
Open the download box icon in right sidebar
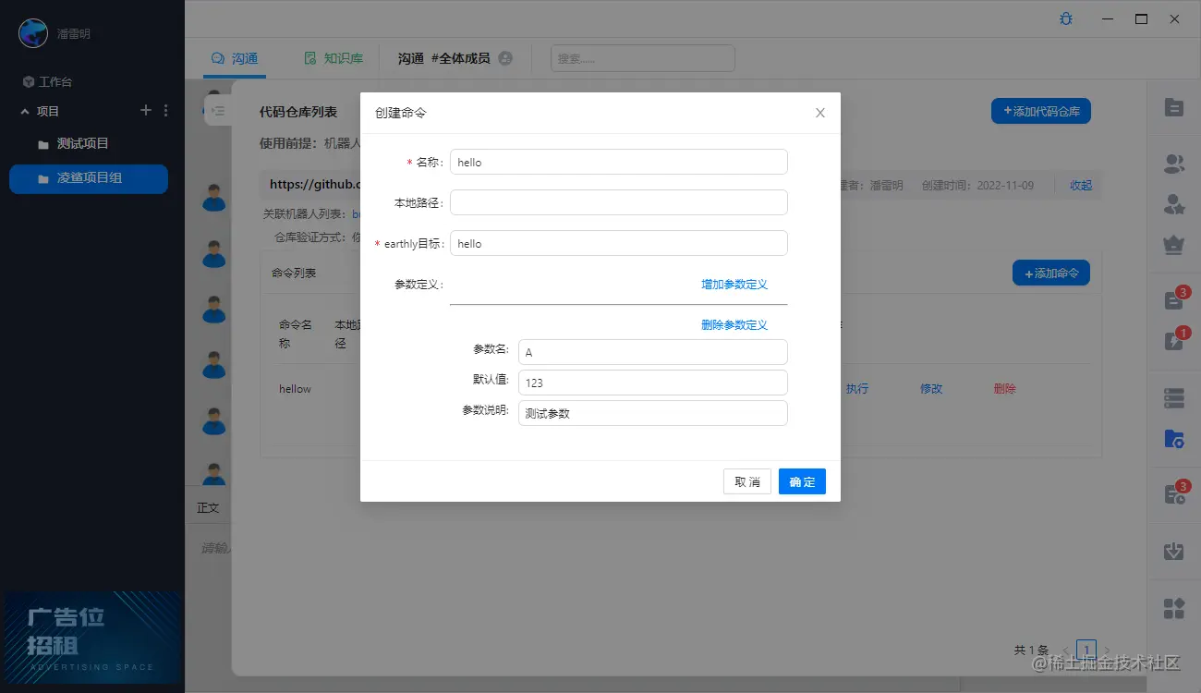point(1174,552)
